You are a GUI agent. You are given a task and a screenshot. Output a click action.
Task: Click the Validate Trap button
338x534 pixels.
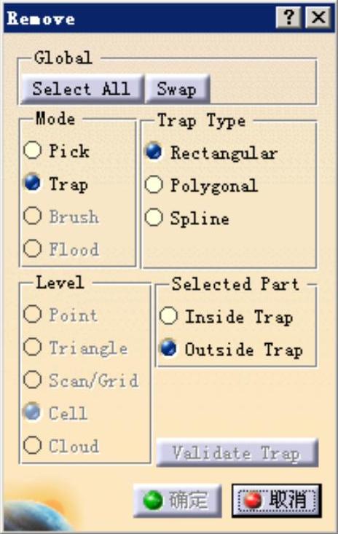237,452
